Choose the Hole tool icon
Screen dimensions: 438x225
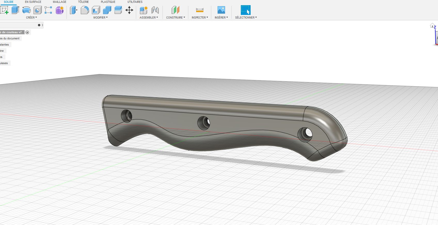tap(38, 10)
